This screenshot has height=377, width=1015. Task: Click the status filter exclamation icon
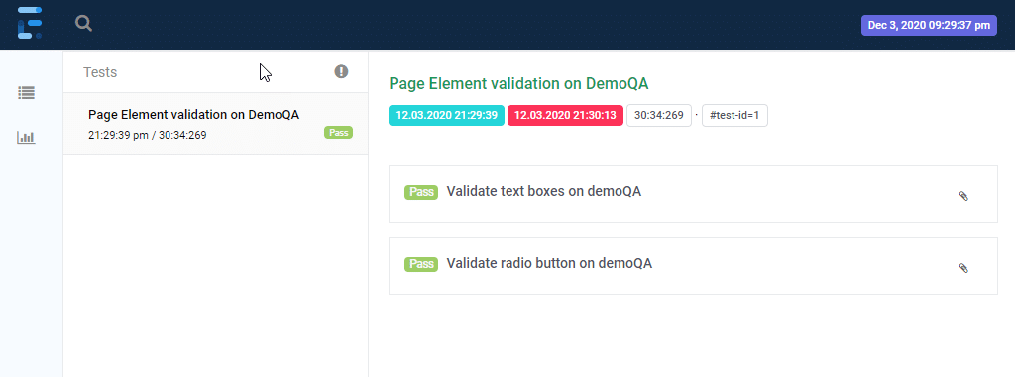click(341, 72)
